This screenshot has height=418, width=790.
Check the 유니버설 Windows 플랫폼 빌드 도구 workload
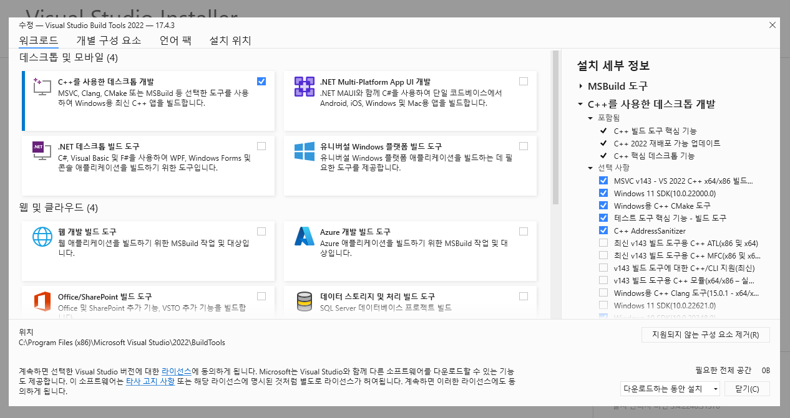point(524,146)
